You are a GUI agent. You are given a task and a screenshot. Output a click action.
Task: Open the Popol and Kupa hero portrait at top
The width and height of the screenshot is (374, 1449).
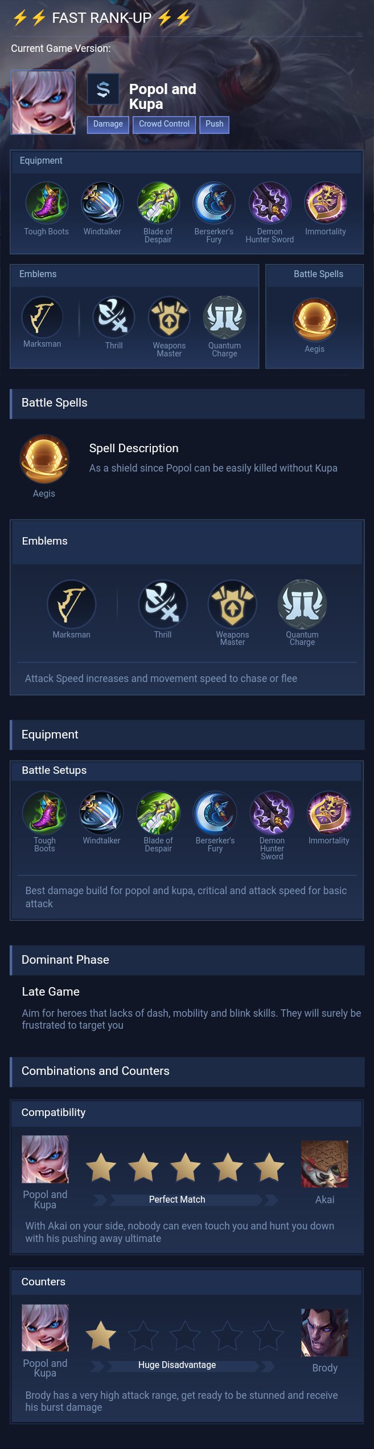43,102
